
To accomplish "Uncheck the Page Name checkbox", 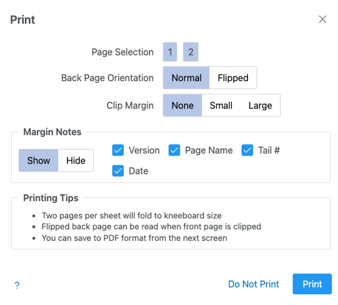I will pos(174,150).
